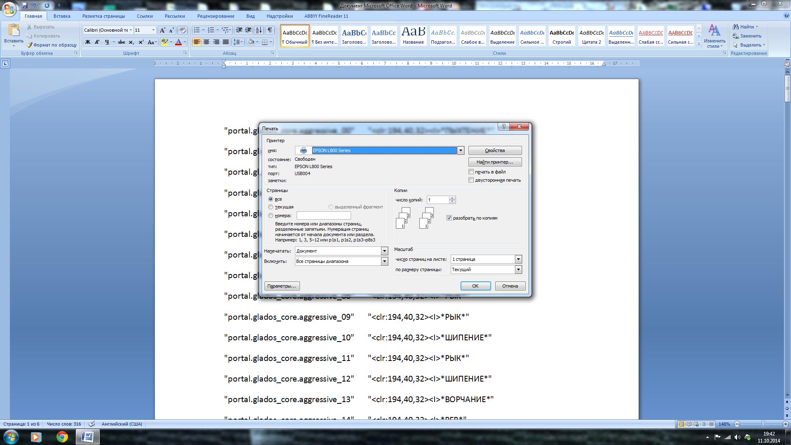The height and width of the screenshot is (445, 791).
Task: Open the ABBYY FineReader 11 tab
Action: pyautogui.click(x=326, y=16)
